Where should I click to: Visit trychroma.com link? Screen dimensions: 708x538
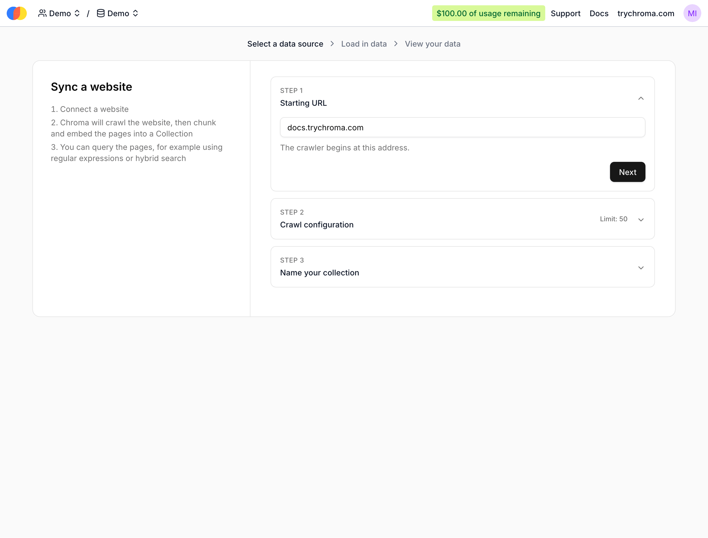[x=645, y=13]
